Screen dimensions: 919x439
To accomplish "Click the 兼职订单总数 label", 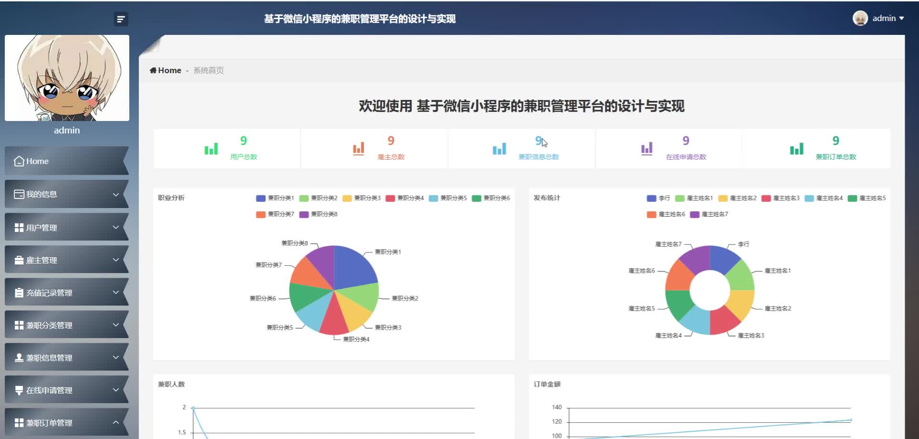I will pos(836,157).
